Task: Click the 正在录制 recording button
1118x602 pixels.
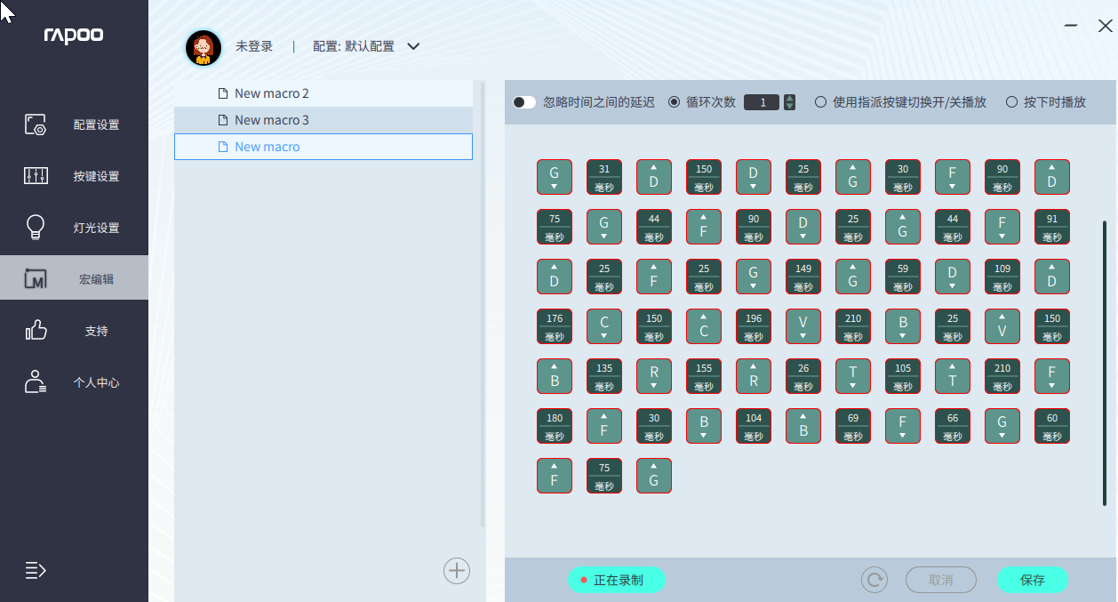Action: [x=617, y=581]
